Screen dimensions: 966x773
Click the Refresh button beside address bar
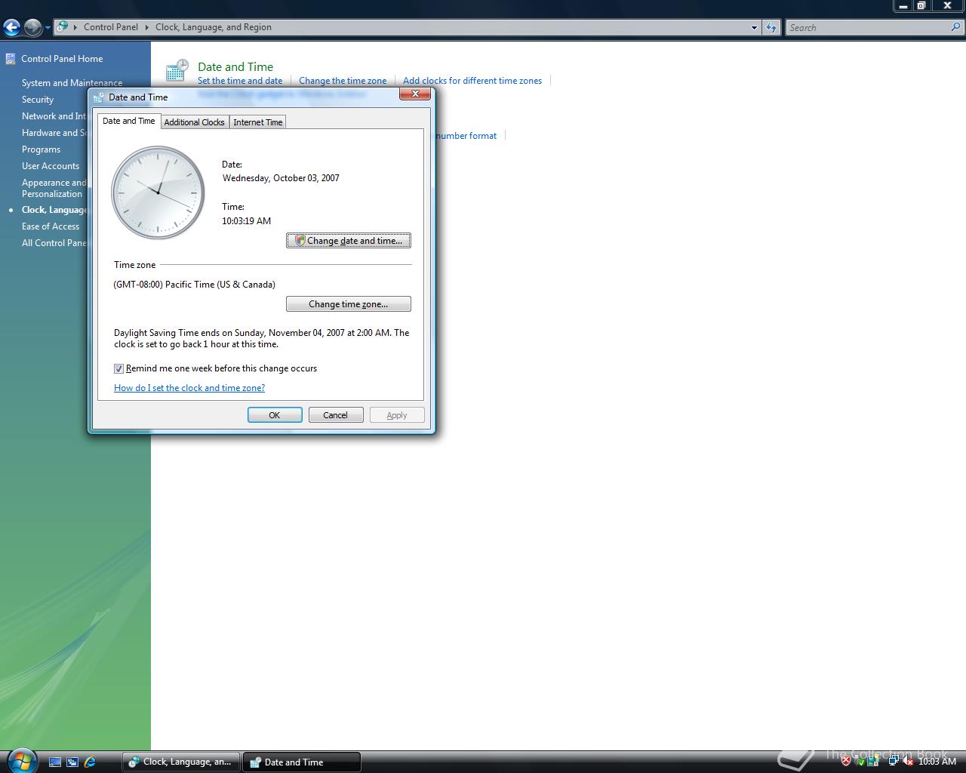coord(771,28)
